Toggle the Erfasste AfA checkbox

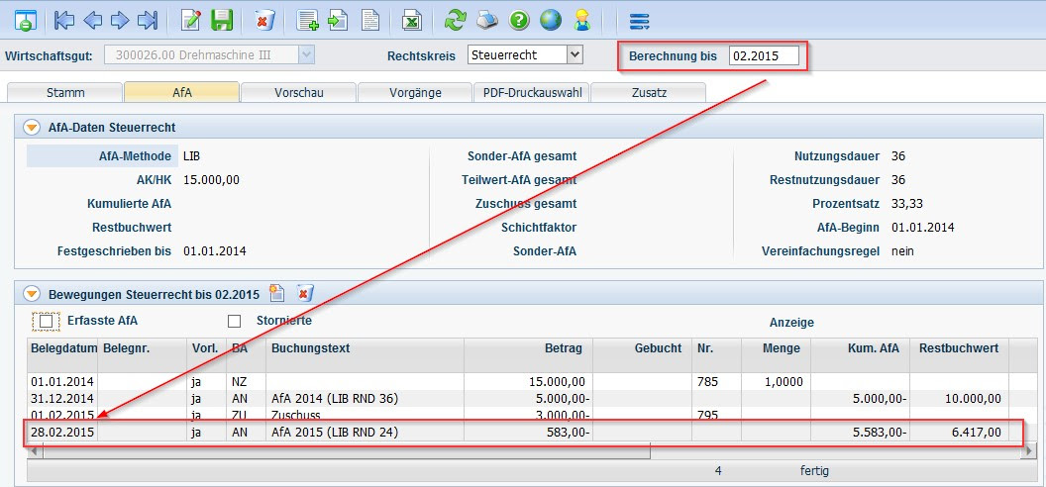click(x=46, y=321)
